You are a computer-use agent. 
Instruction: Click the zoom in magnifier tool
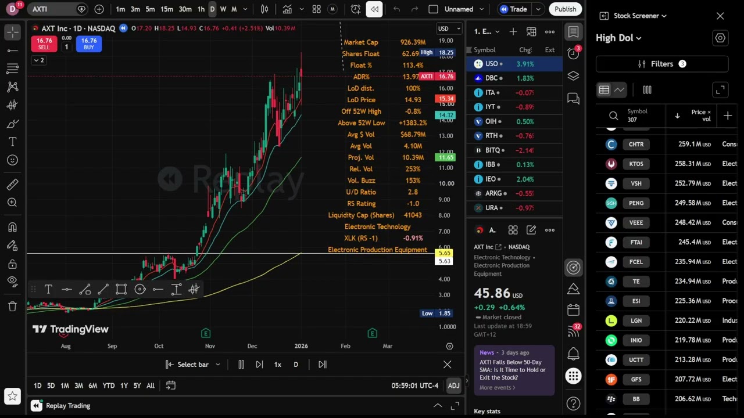click(12, 203)
